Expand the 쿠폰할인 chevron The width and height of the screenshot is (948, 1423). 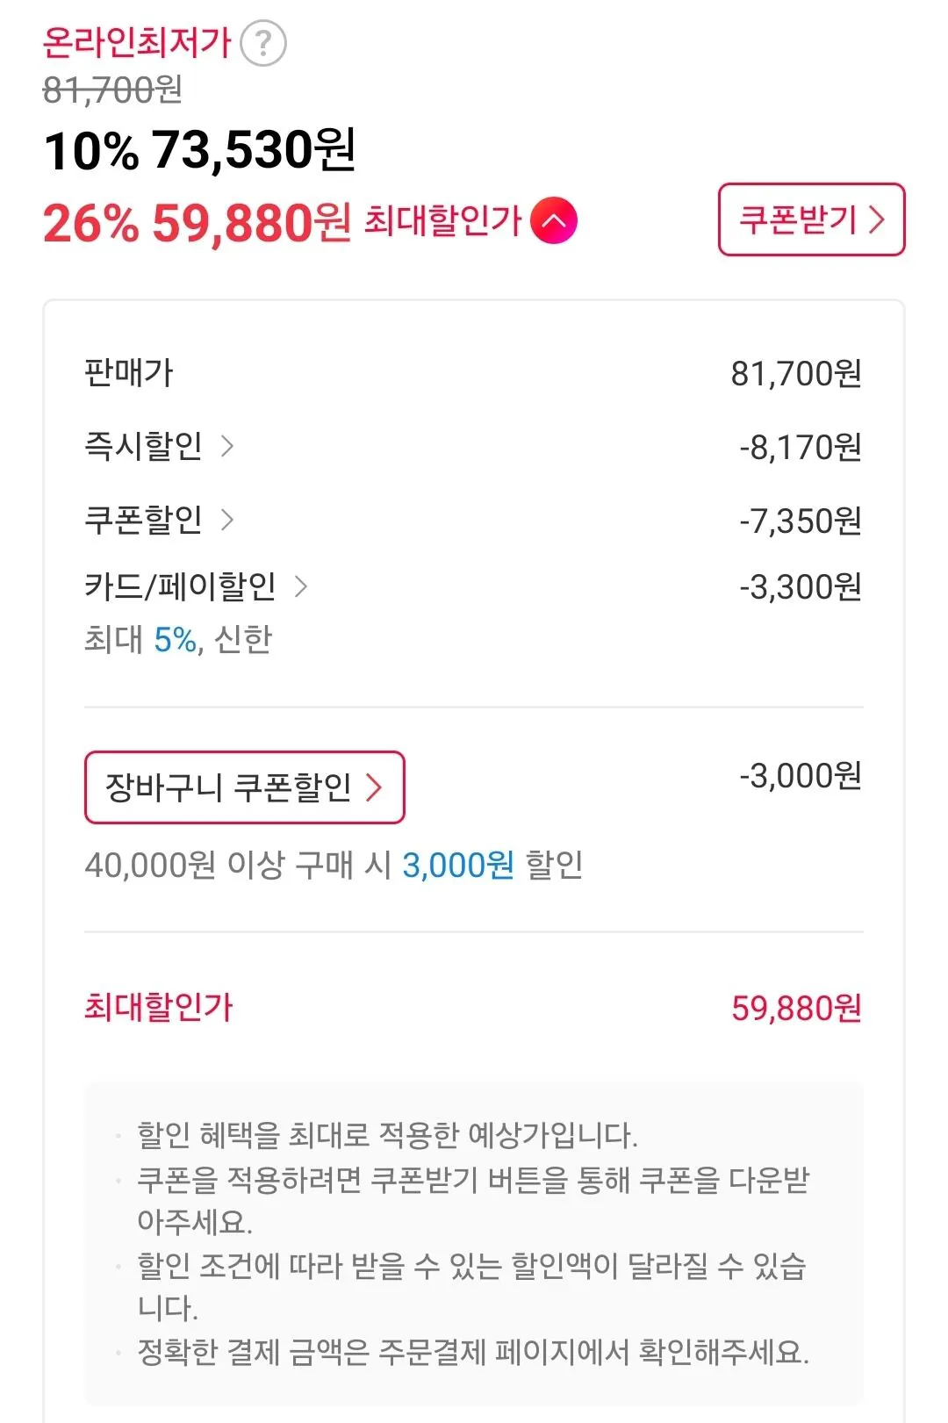coord(227,520)
